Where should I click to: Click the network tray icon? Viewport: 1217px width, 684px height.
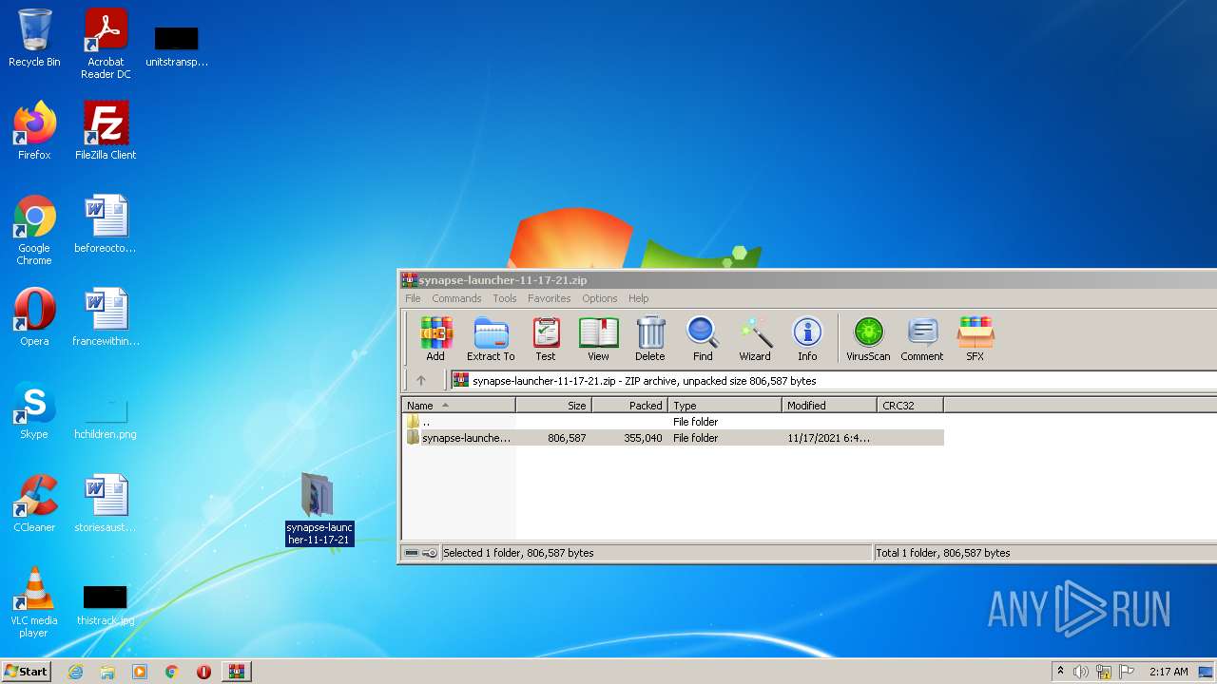coord(1104,672)
